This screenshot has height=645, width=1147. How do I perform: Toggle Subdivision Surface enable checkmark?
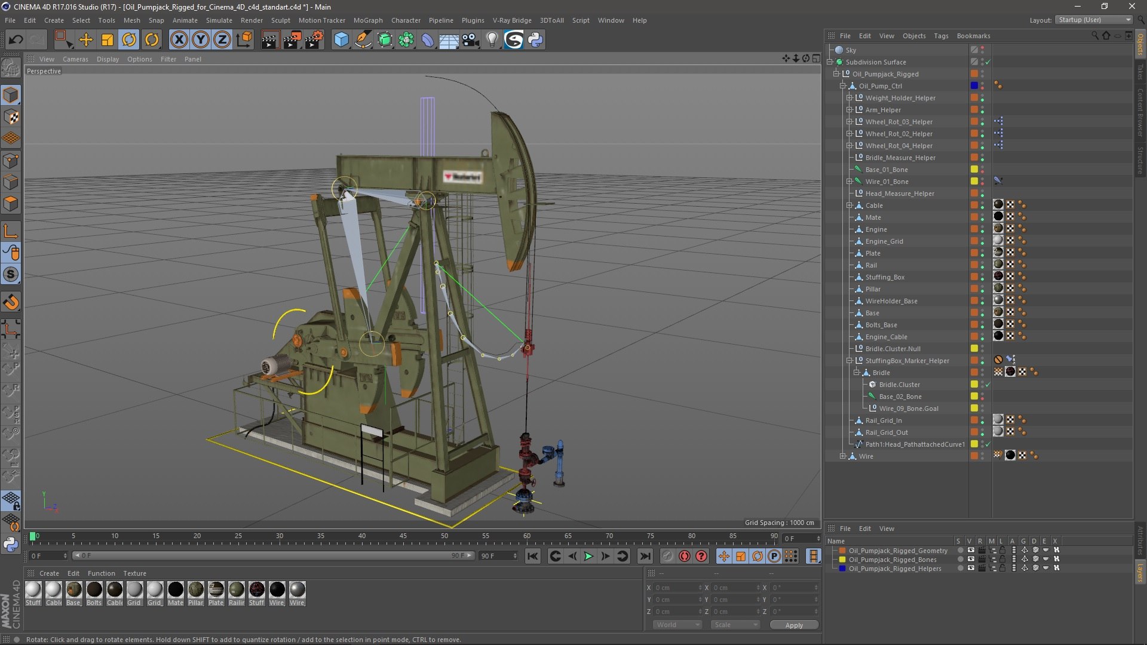988,62
